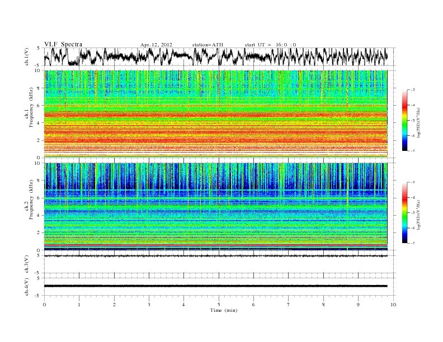Click inside the ch.2 spectrogram panel
The height and width of the screenshot is (342, 443).
[x=215, y=207]
